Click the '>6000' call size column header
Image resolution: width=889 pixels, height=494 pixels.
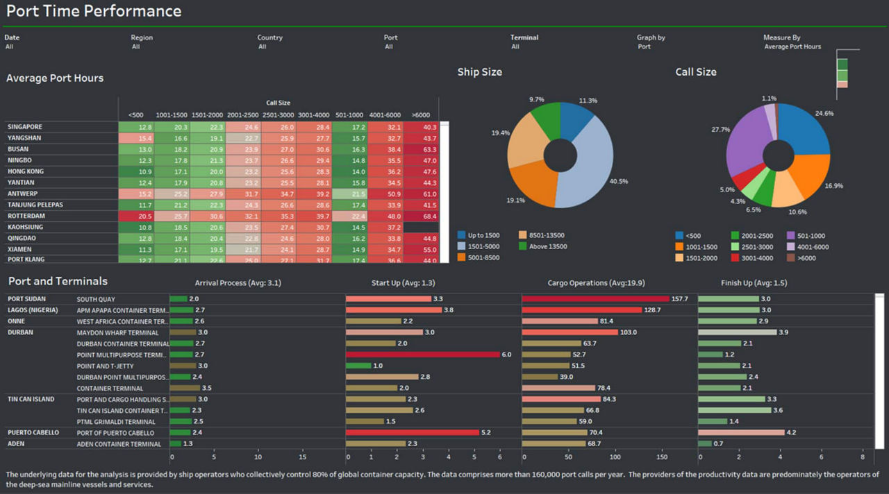421,114
